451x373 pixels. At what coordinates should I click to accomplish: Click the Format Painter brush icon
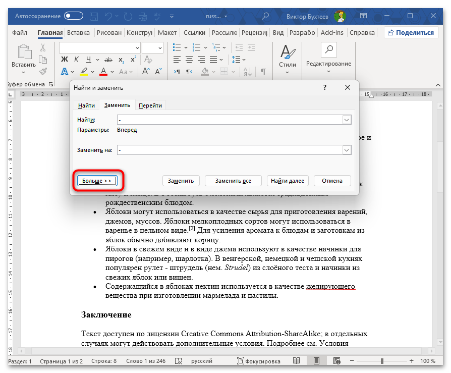click(x=43, y=72)
